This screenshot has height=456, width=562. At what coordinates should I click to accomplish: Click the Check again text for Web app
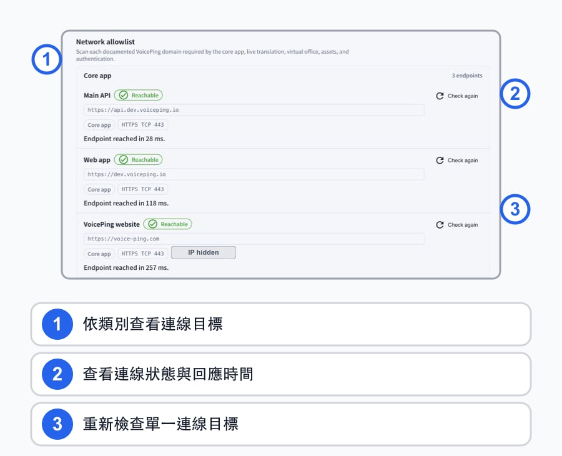(x=463, y=161)
